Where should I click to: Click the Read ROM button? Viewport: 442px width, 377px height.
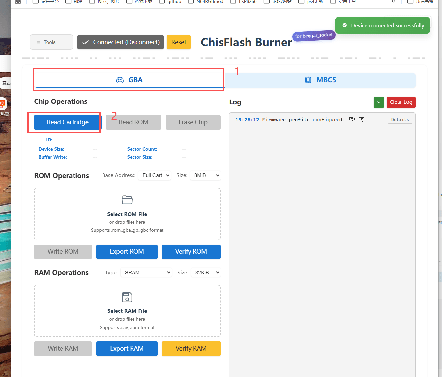click(x=133, y=122)
